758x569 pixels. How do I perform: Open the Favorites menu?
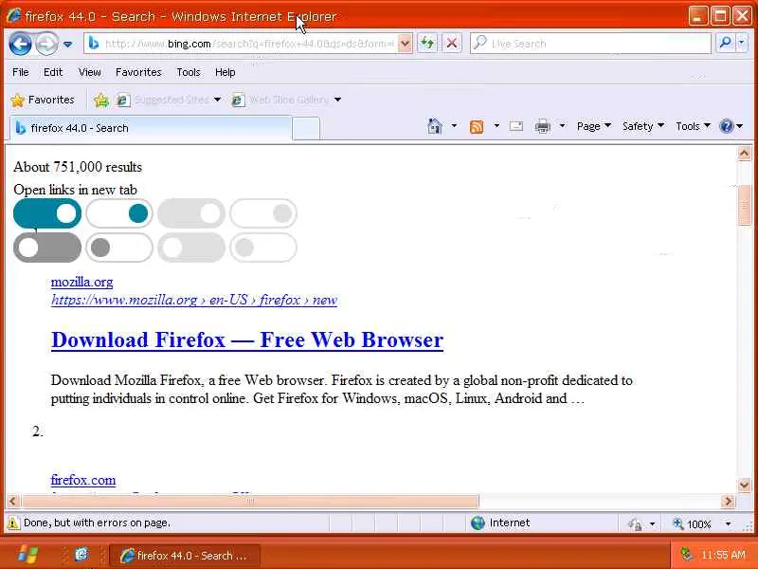click(x=138, y=72)
